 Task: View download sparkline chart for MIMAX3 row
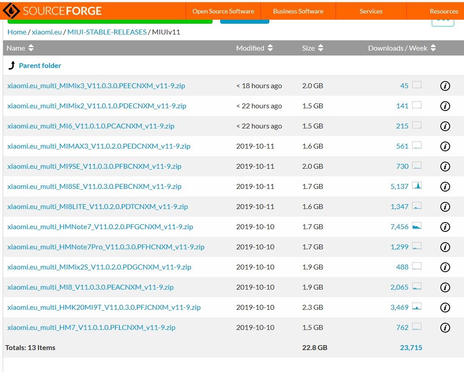[x=417, y=145]
